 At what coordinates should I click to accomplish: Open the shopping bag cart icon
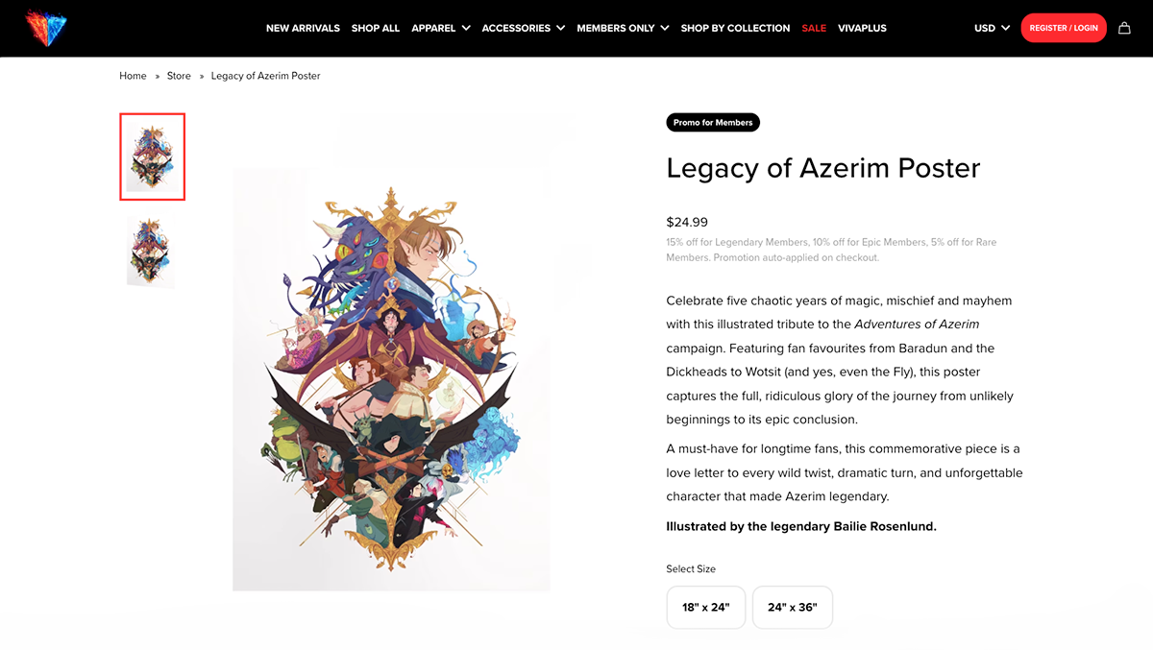1124,28
